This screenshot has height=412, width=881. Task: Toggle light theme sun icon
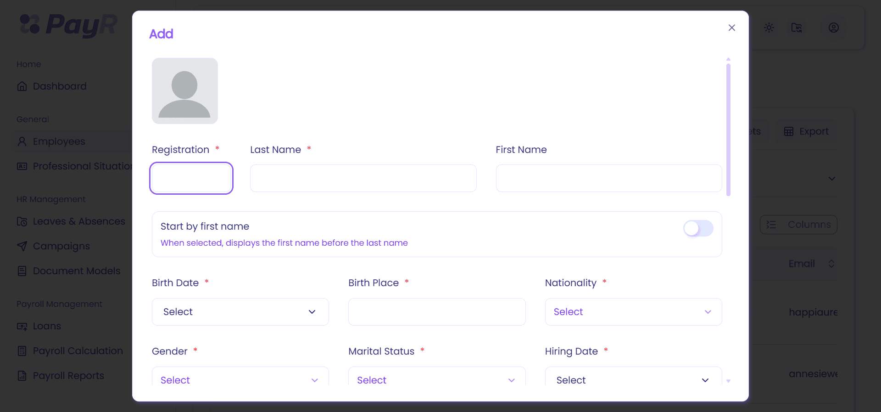(x=769, y=28)
